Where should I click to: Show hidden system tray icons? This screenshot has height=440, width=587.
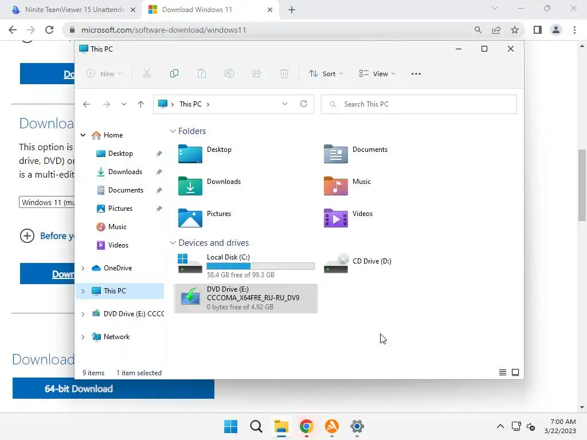click(500, 426)
